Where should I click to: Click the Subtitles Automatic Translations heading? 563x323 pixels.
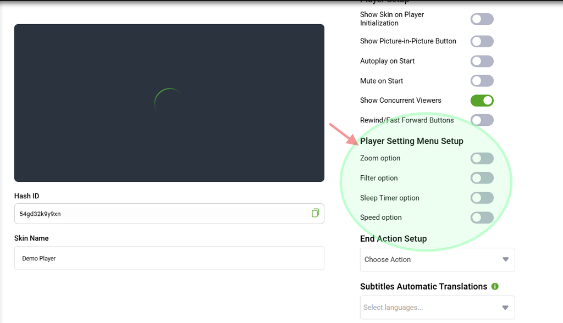(x=423, y=286)
